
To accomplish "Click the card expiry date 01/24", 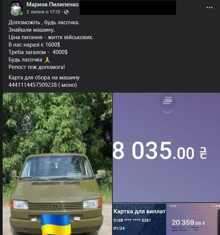I will [119, 228].
